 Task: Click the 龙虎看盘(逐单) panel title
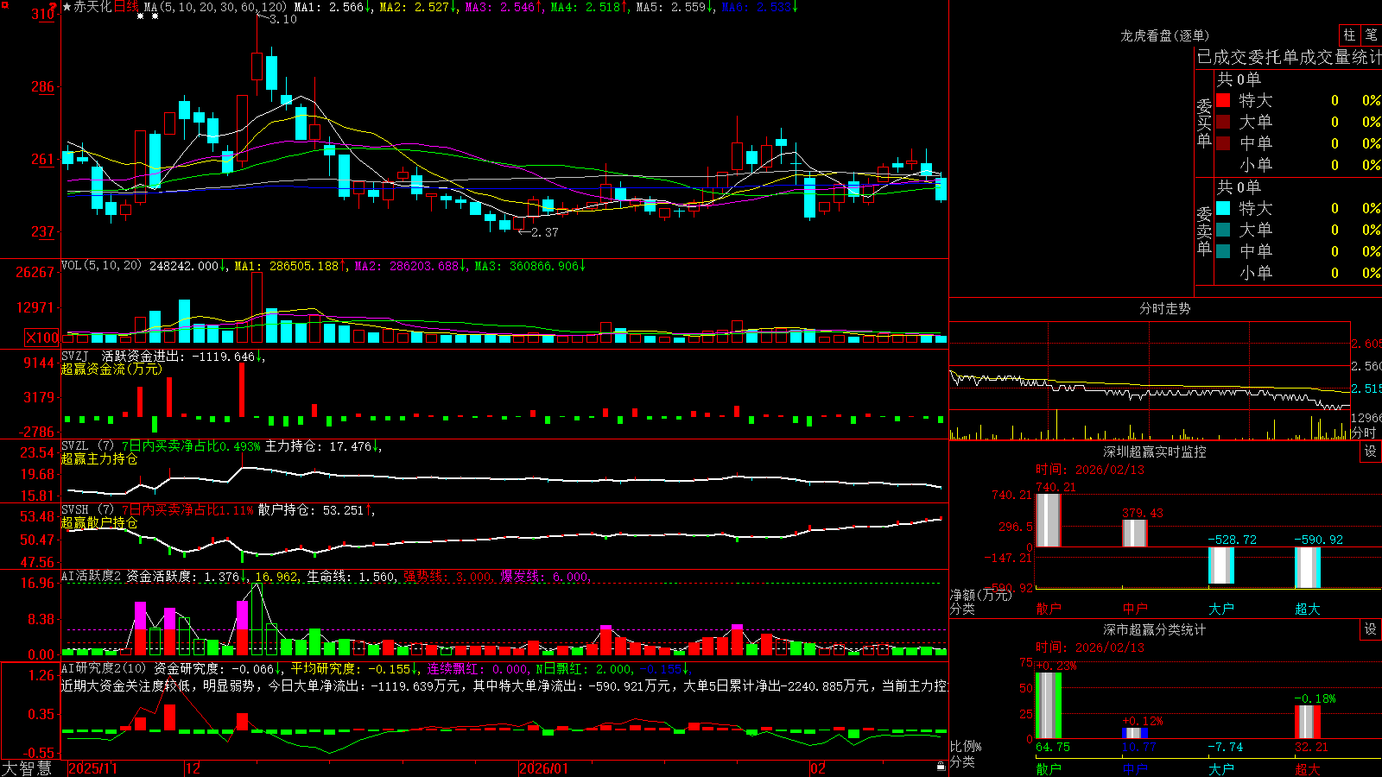1164,35
